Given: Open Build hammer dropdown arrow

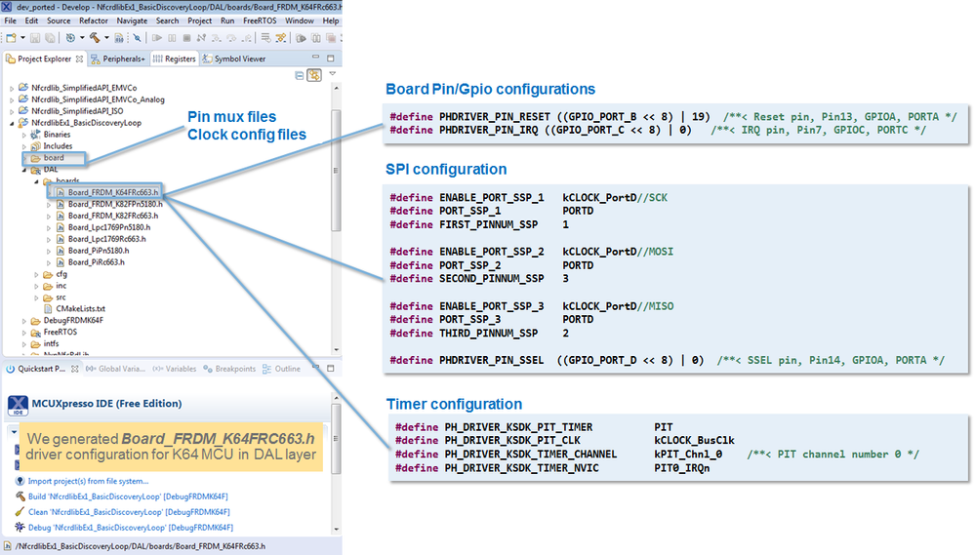Looking at the screenshot, I should point(106,38).
